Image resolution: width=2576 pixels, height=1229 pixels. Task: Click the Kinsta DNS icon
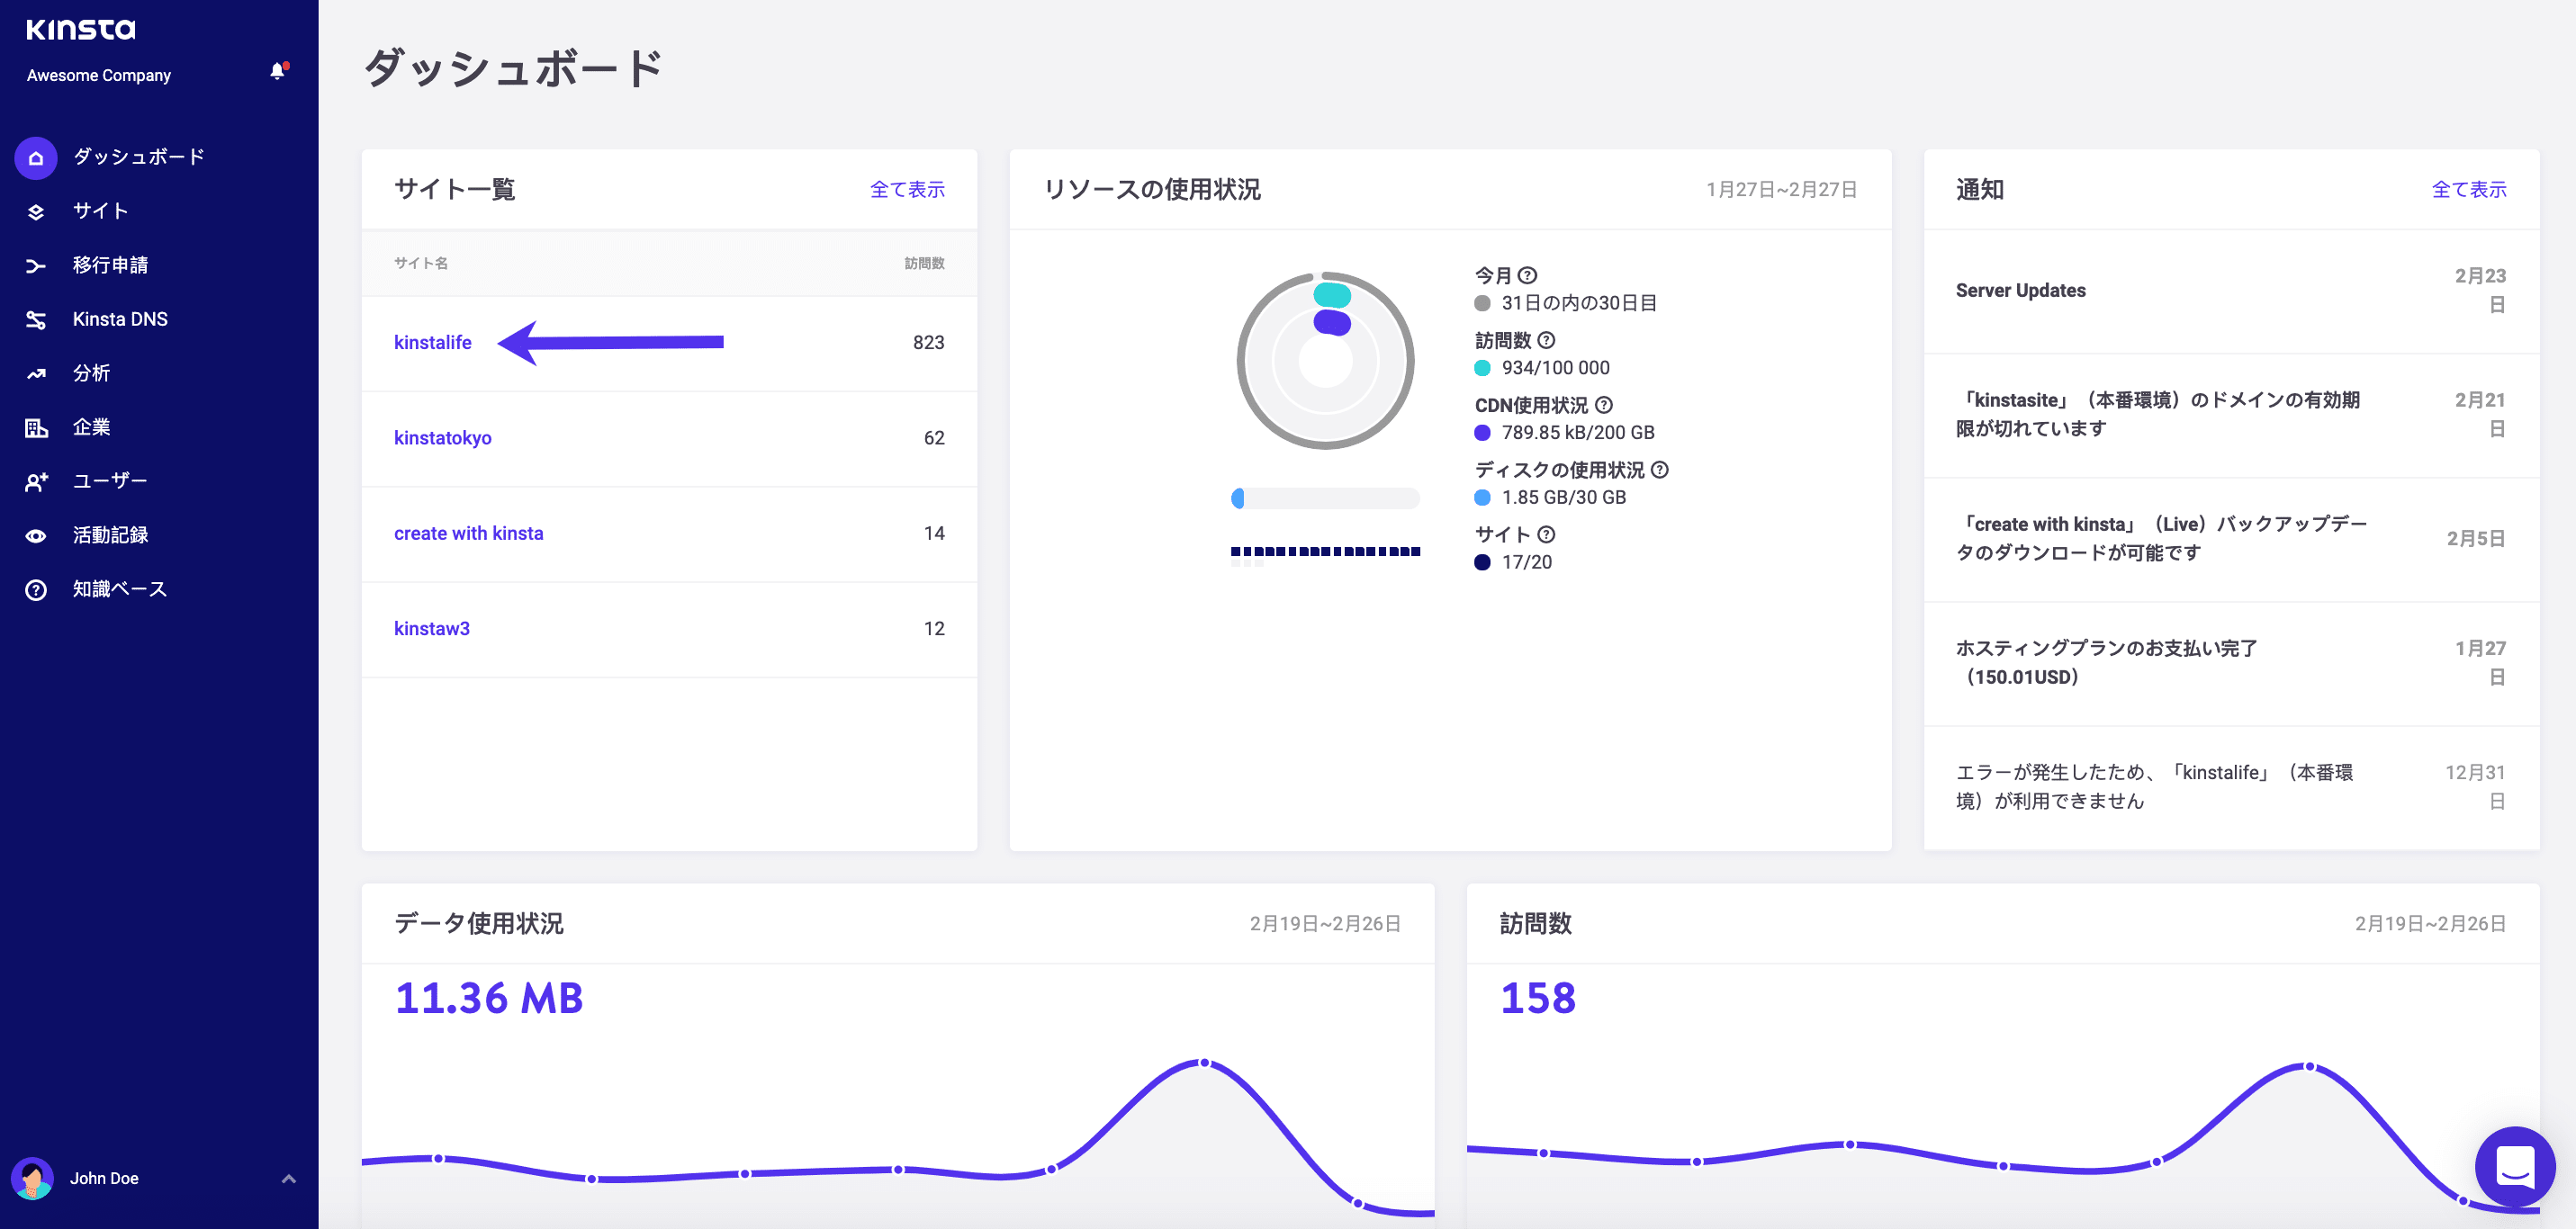pyautogui.click(x=36, y=320)
